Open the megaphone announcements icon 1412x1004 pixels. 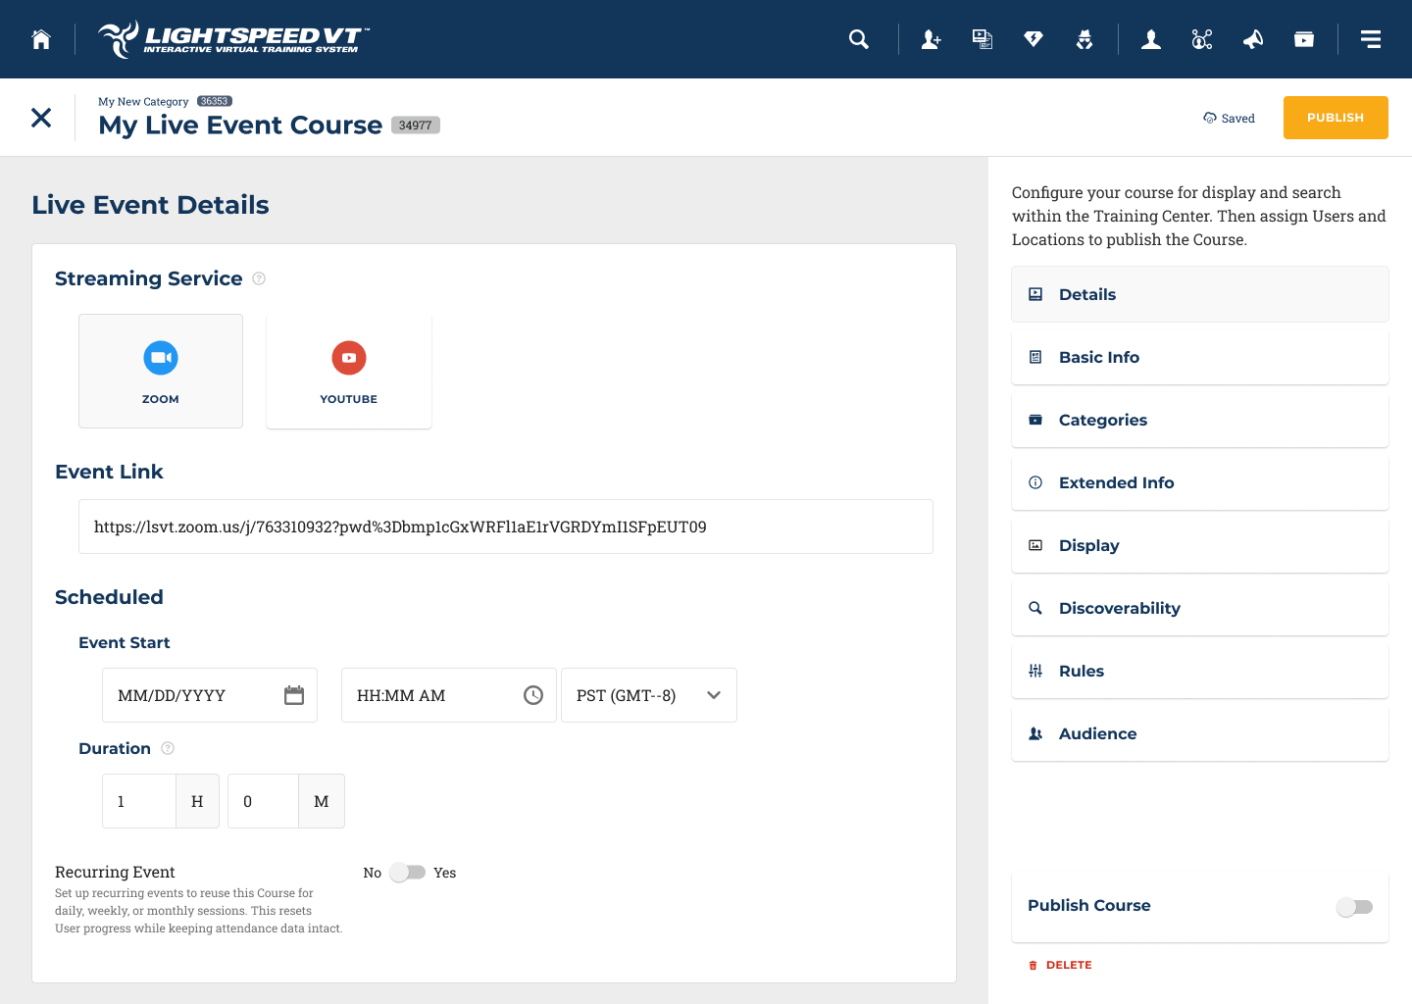tap(1253, 39)
